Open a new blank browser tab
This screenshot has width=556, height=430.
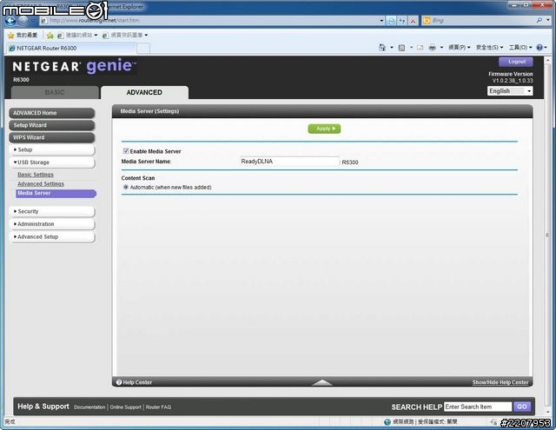click(x=143, y=48)
